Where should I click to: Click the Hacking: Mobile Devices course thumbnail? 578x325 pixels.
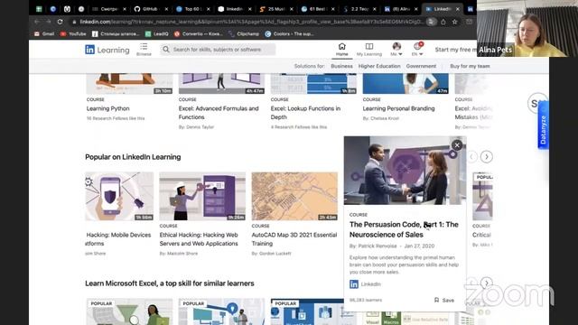click(x=119, y=196)
